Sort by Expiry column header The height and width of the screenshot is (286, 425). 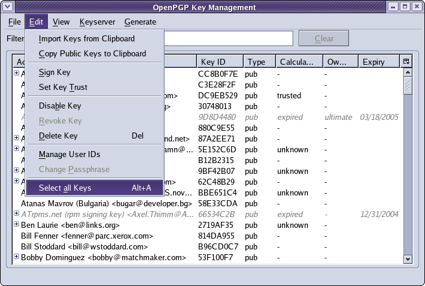point(379,62)
